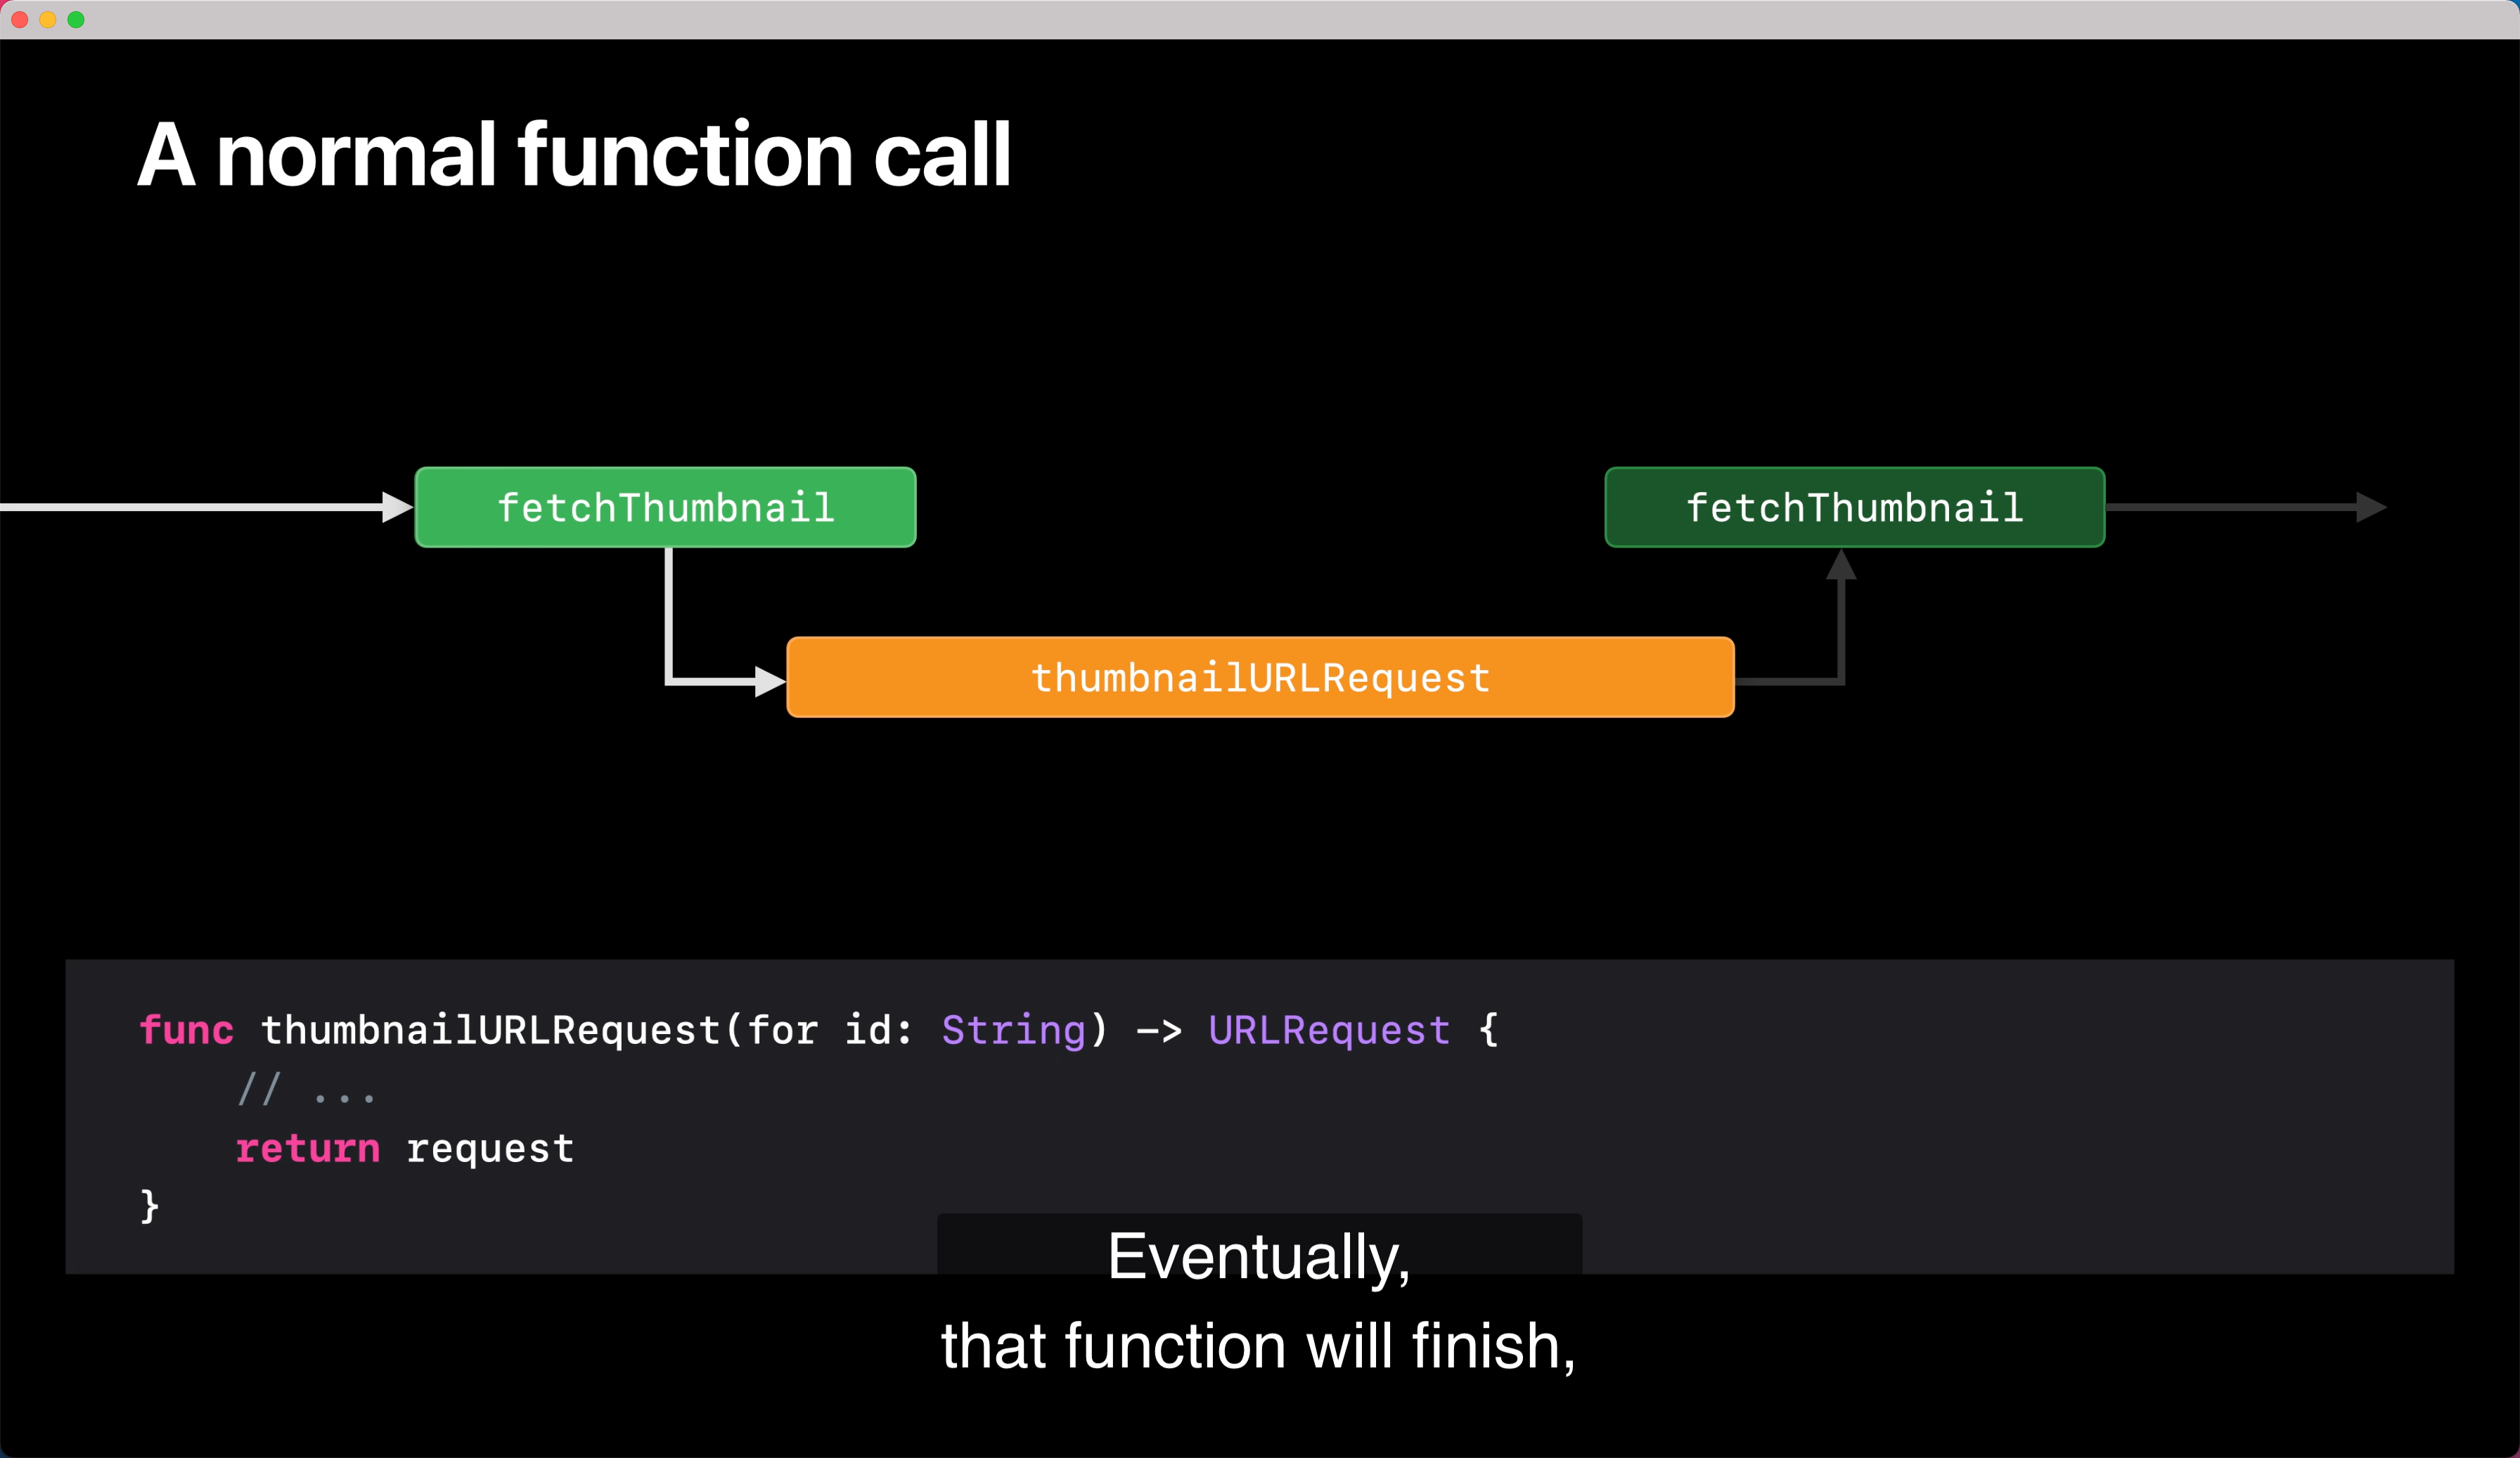Click the bright green fetchThumbnail box
This screenshot has width=2520, height=1458.
tap(665, 507)
